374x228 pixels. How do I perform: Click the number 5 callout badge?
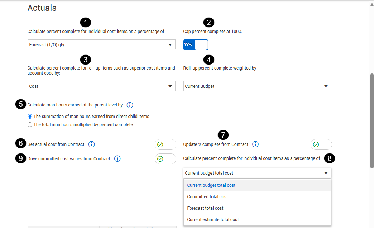[x=21, y=104]
